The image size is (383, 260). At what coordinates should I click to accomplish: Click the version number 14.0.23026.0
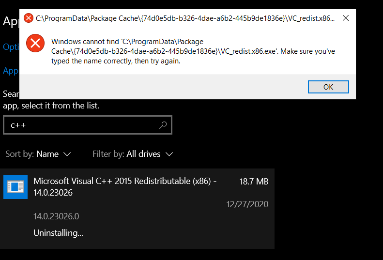click(56, 216)
